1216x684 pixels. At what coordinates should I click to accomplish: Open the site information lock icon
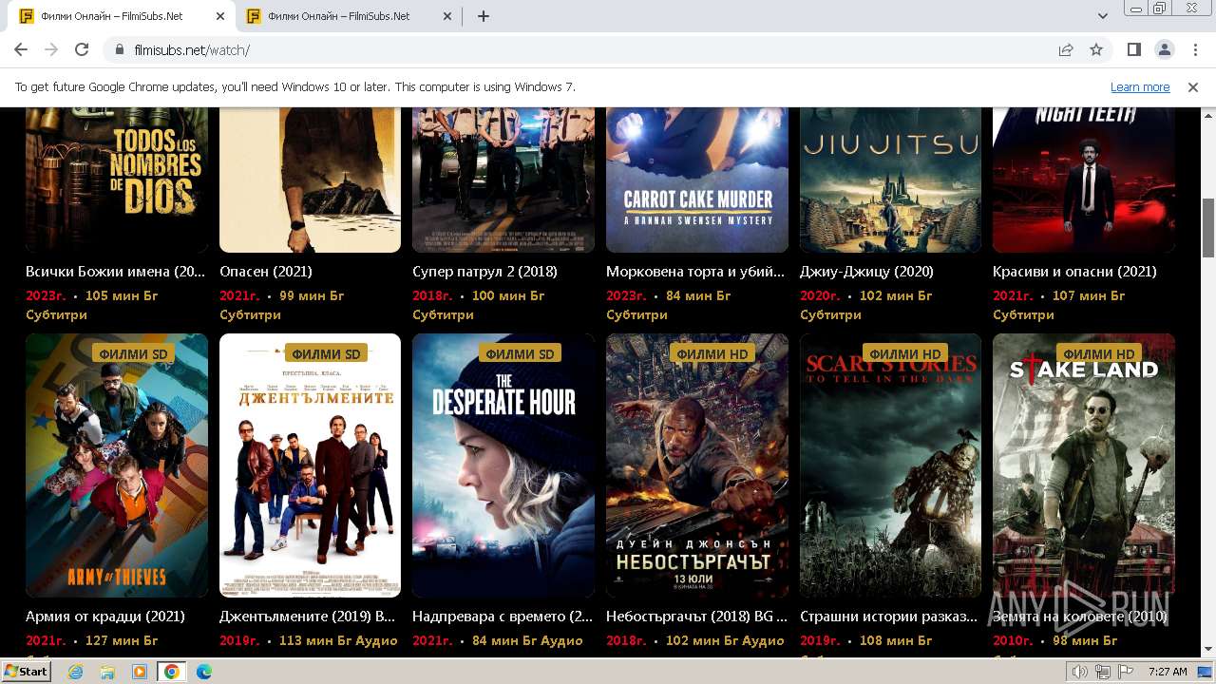click(x=120, y=49)
